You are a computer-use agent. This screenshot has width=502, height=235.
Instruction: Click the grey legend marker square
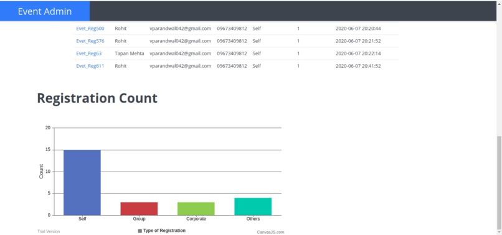(140, 231)
